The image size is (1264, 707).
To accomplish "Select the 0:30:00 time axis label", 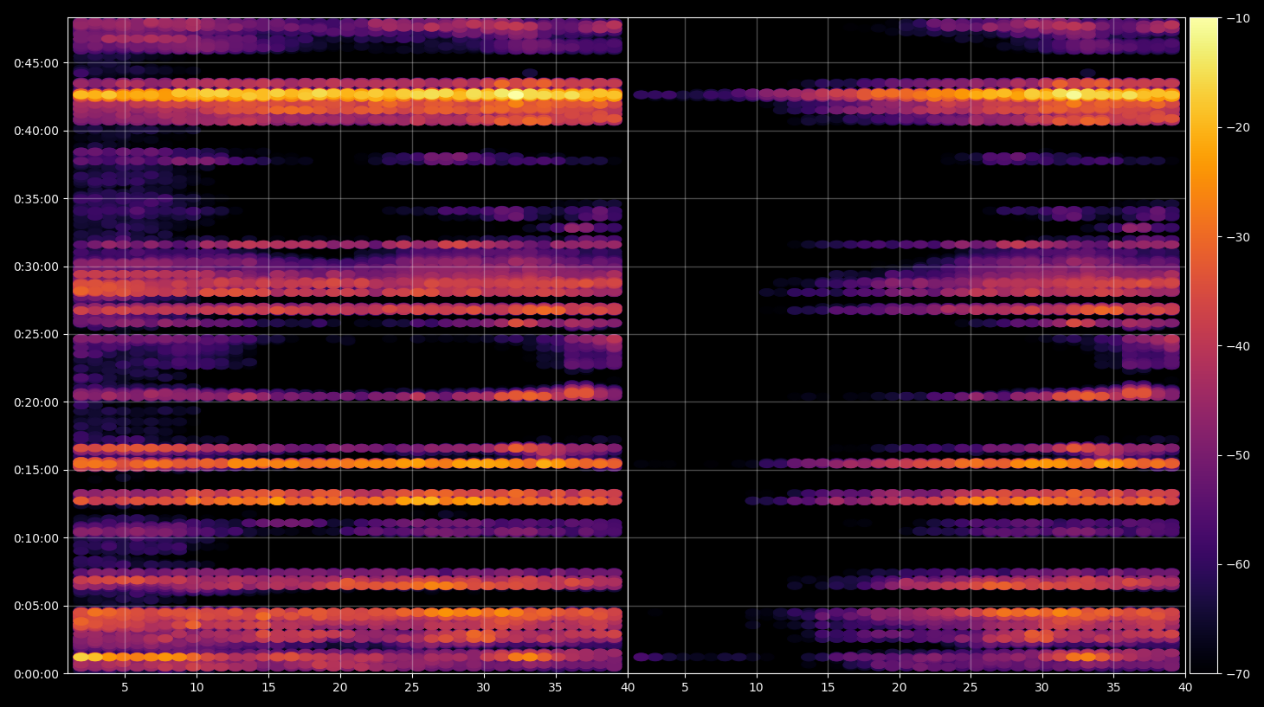I will (36, 267).
